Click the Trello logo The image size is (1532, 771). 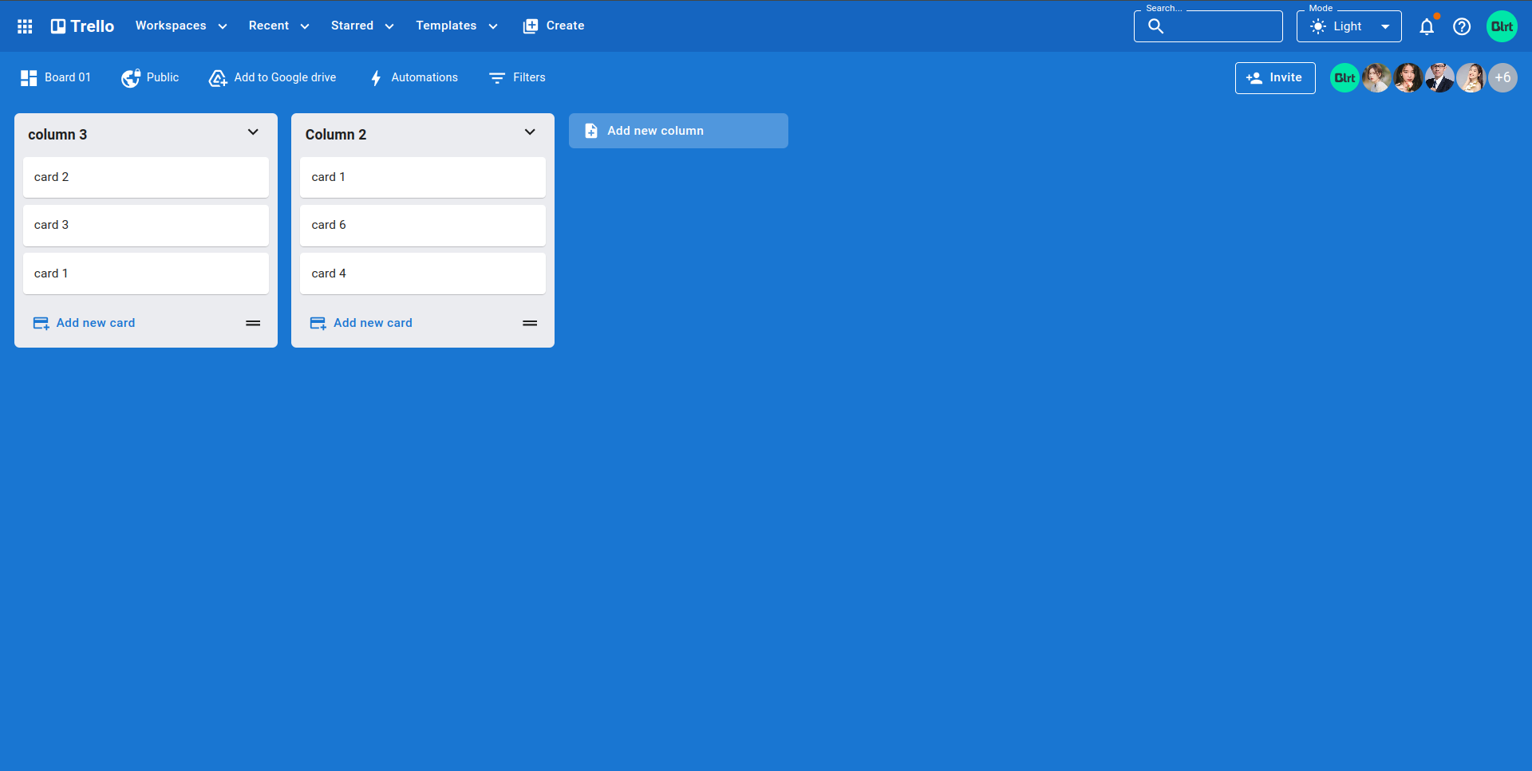[x=82, y=26]
